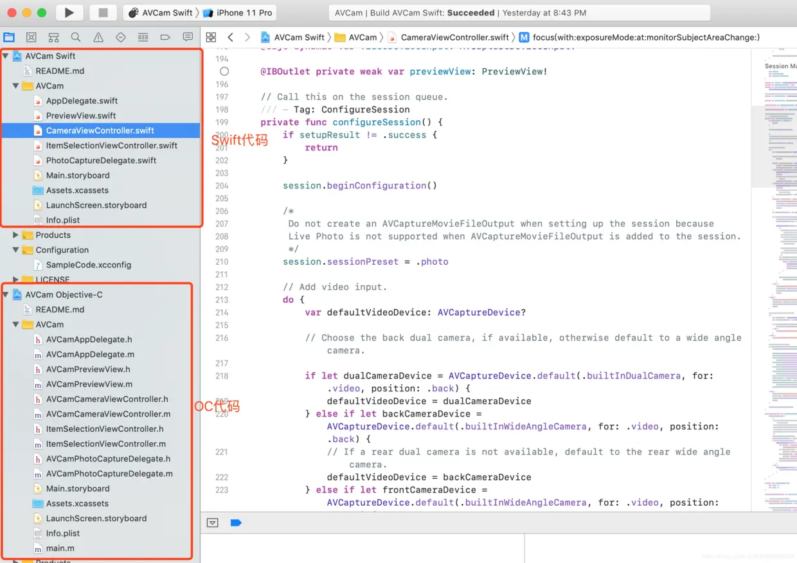Screen dimensions: 797x563
Task: Go back in editor history
Action: 231,37
